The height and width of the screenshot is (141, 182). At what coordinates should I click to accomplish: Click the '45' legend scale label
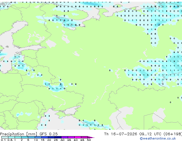(82, 140)
